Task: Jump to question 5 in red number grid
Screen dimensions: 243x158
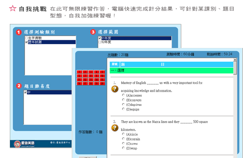Action: coord(102,72)
